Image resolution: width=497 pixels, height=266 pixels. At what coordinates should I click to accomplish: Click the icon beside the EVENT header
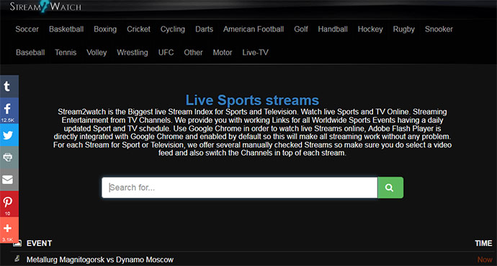(17, 243)
